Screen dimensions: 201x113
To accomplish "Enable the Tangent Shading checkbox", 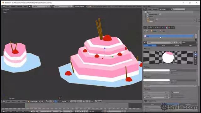I will point(172,95).
